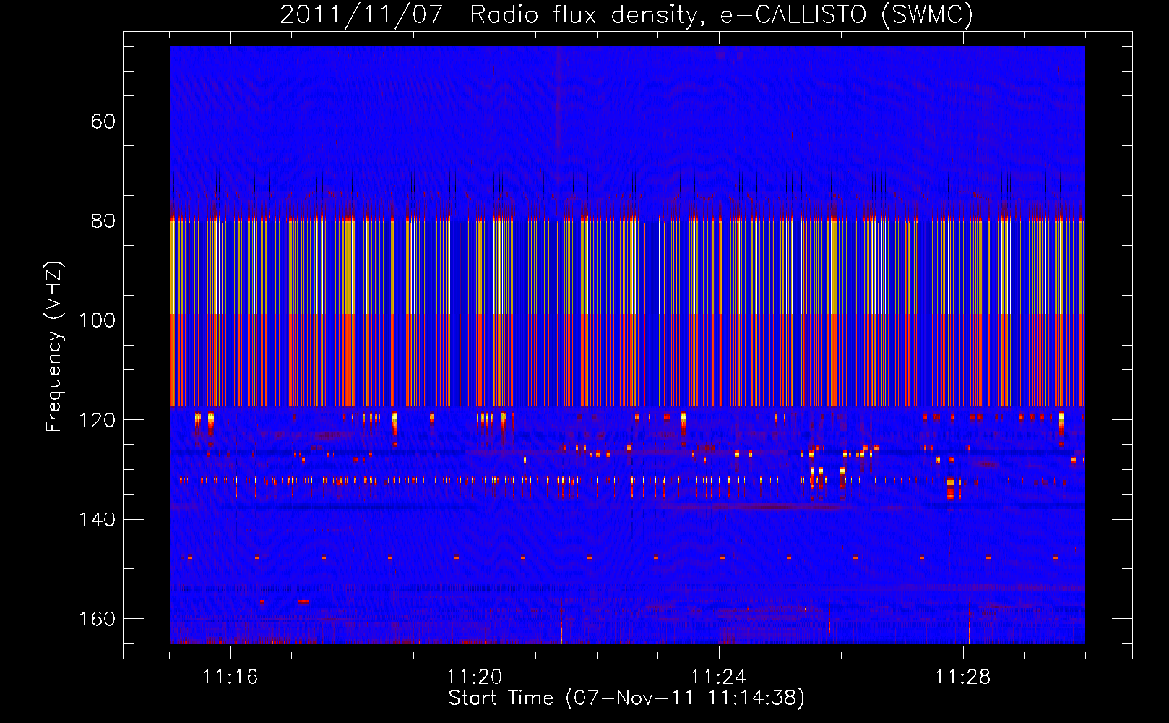Click the 'Start Time (07-Nov-11 11:14:38)' label

coord(626,698)
